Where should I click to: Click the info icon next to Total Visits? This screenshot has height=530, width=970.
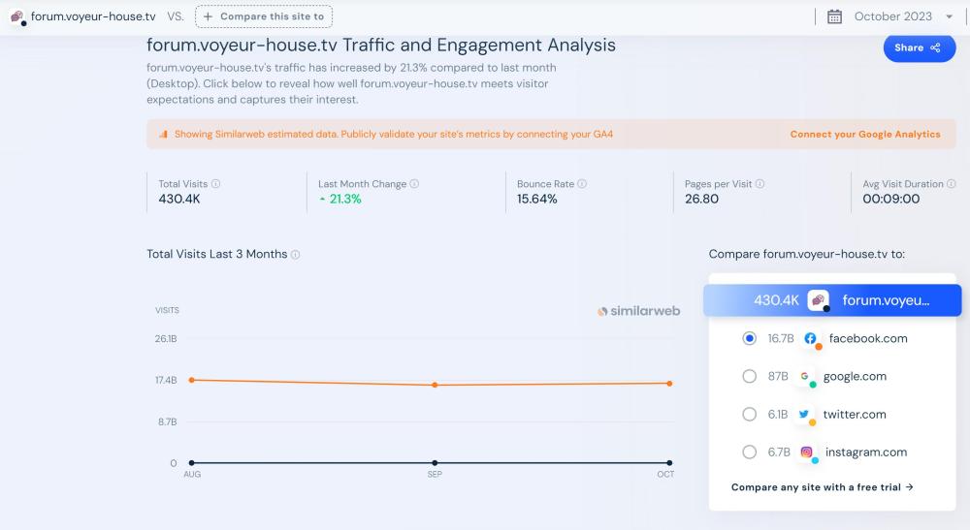[215, 184]
